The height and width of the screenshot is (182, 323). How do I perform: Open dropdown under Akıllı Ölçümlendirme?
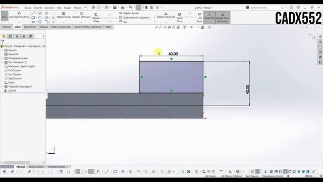[19, 22]
